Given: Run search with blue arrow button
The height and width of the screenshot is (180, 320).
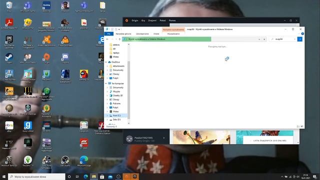Looking at the screenshot, I should point(300,39).
